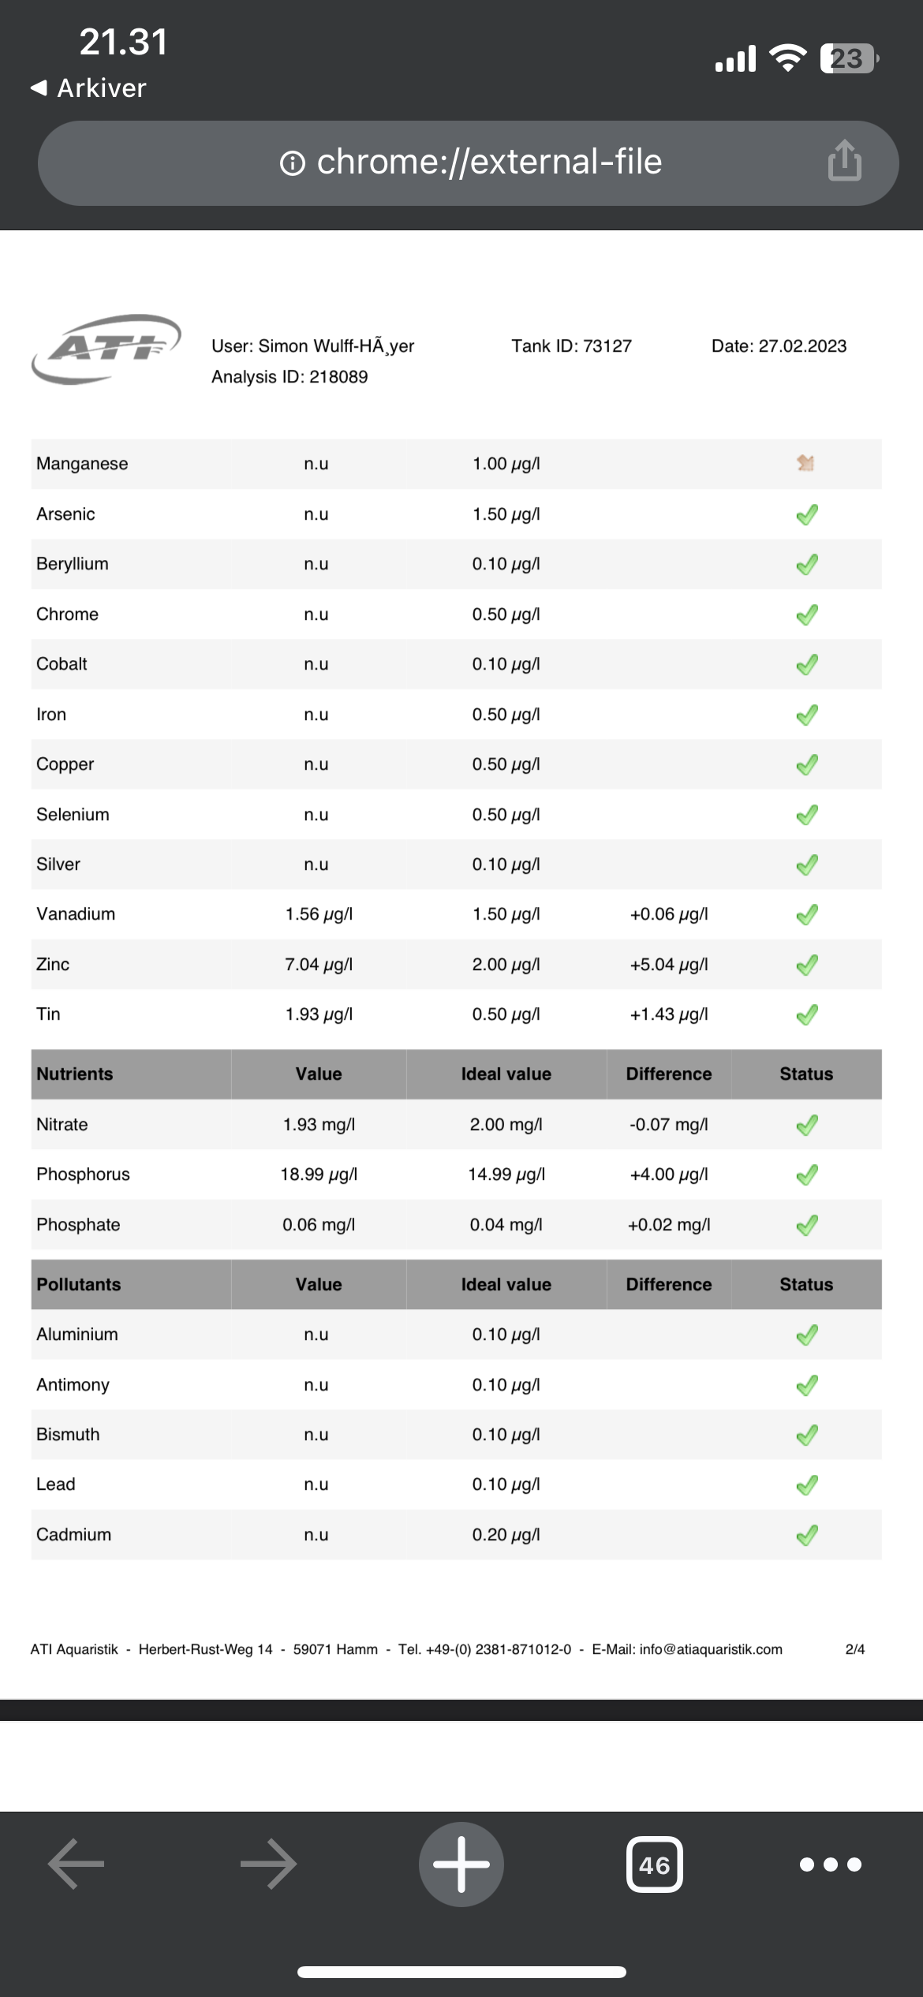This screenshot has height=1997, width=923.
Task: Tap the ATI logo in the document
Action: point(106,349)
